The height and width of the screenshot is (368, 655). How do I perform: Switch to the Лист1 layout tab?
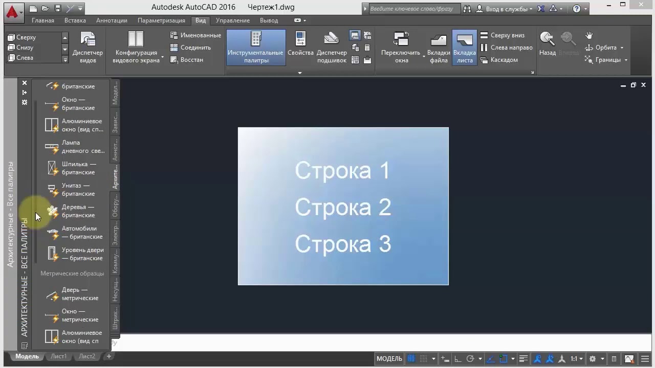58,356
